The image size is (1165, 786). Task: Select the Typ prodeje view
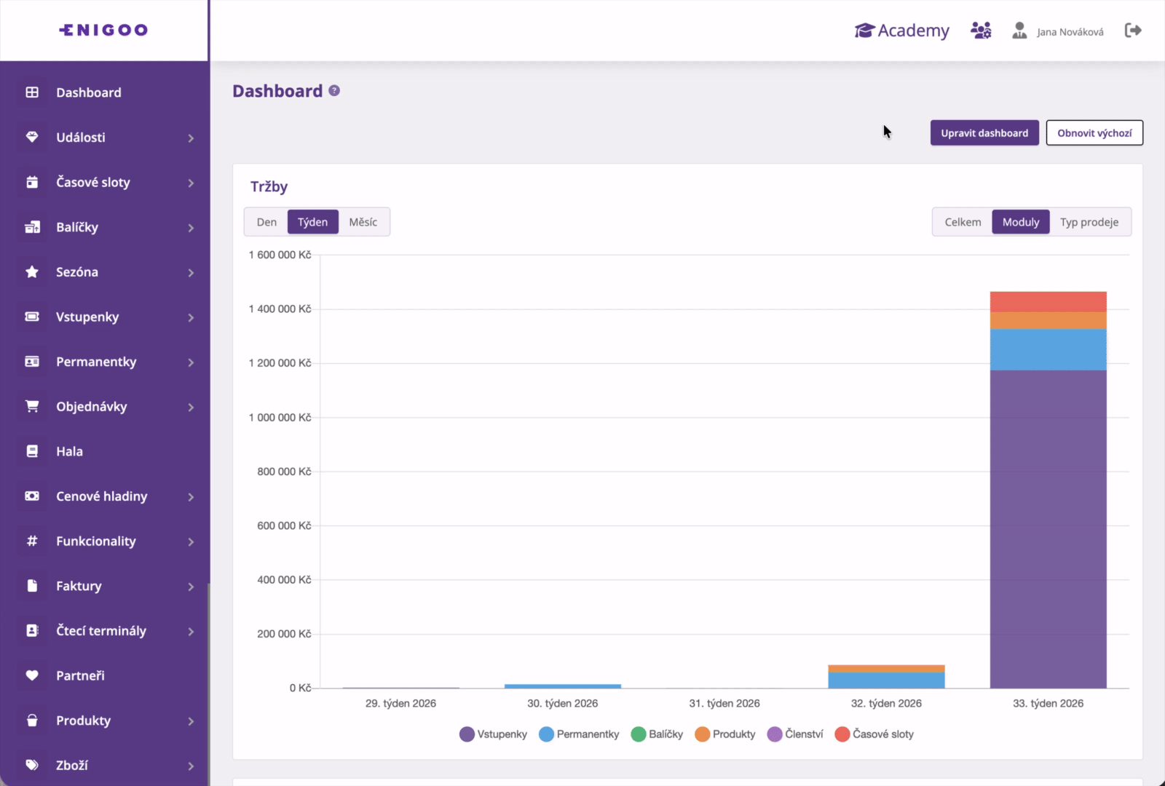pyautogui.click(x=1089, y=222)
